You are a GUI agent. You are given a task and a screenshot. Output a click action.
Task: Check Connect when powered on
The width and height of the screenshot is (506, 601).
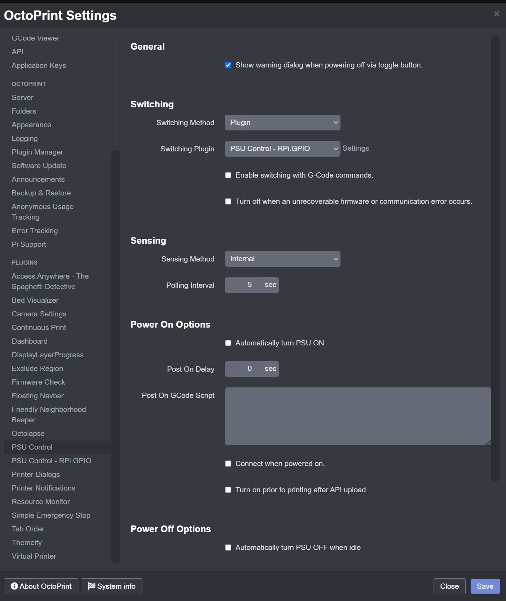tap(228, 464)
